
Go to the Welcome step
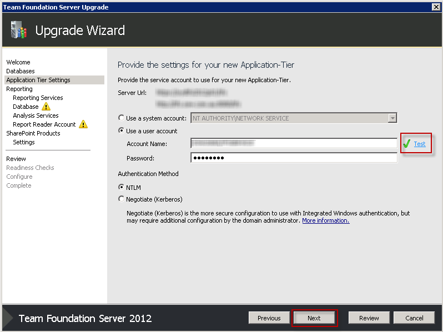coord(18,62)
